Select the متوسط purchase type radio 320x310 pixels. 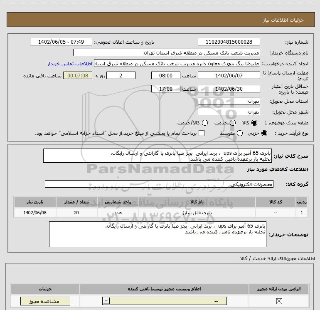240,133
